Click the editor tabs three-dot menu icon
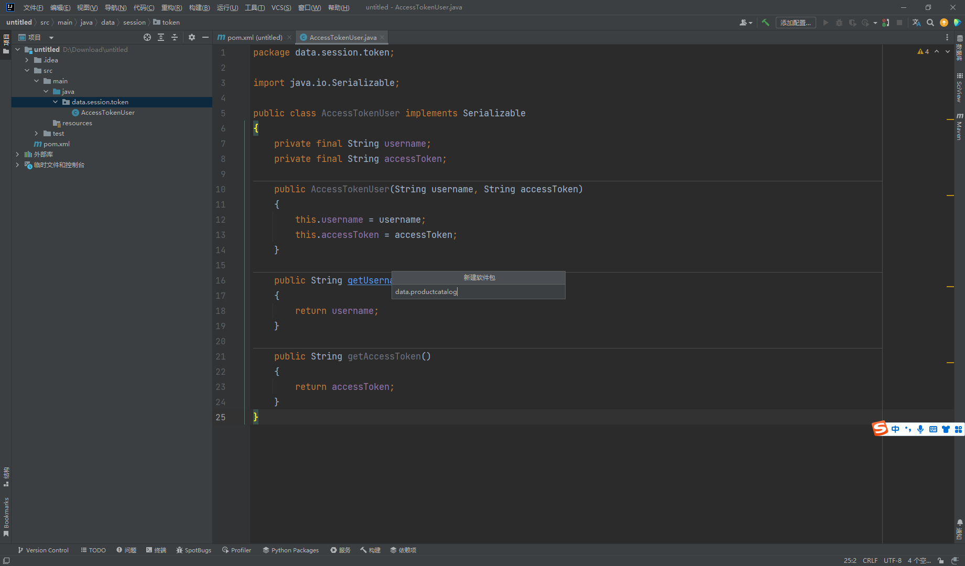The height and width of the screenshot is (566, 965). click(x=947, y=37)
